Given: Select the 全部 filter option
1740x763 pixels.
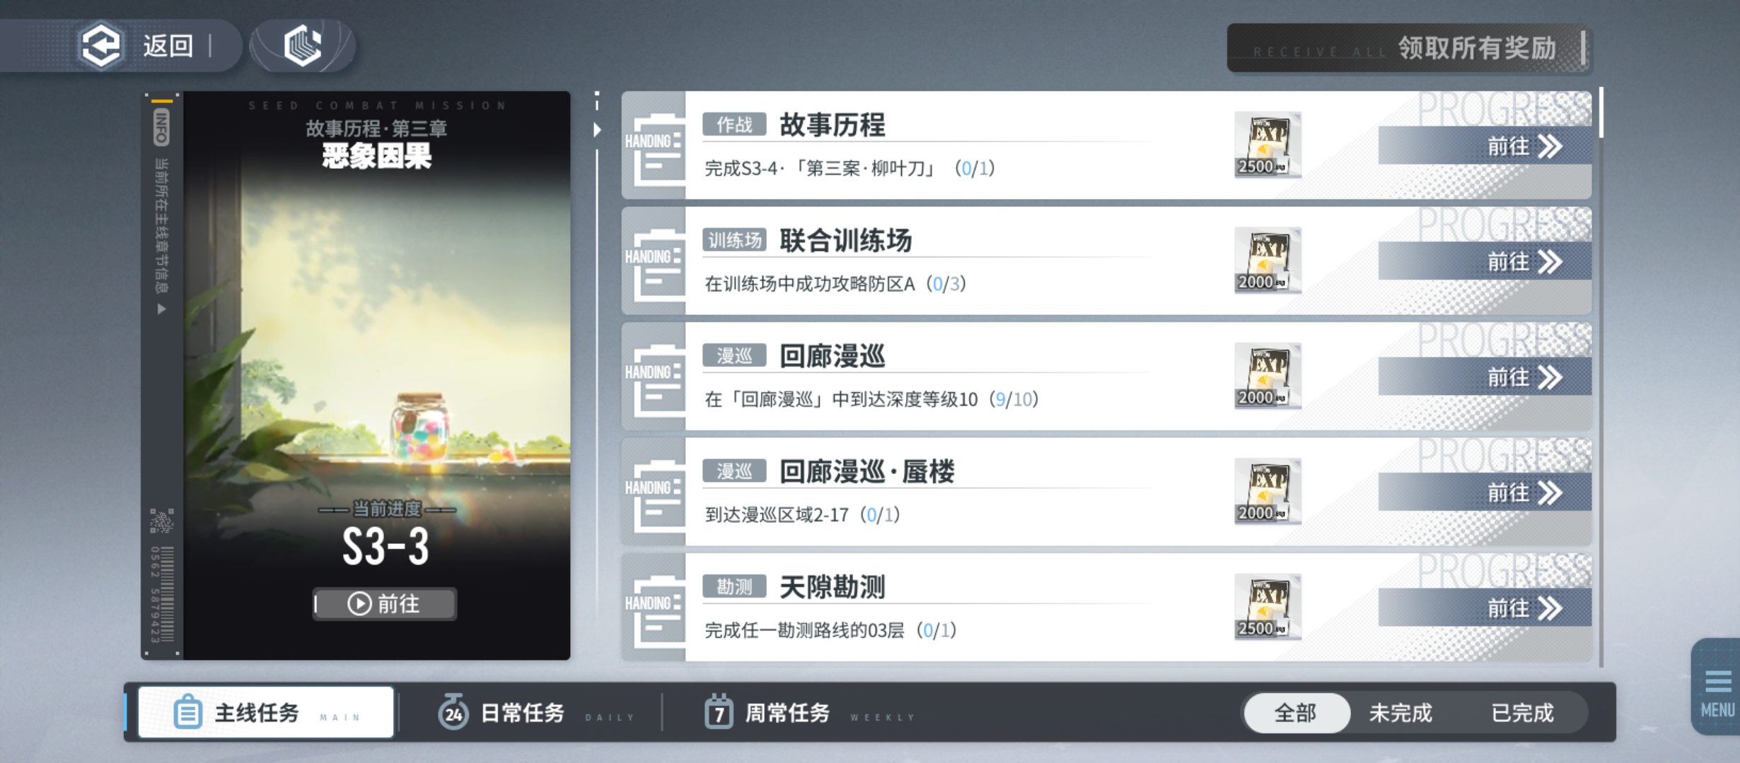Looking at the screenshot, I should pos(1295,713).
